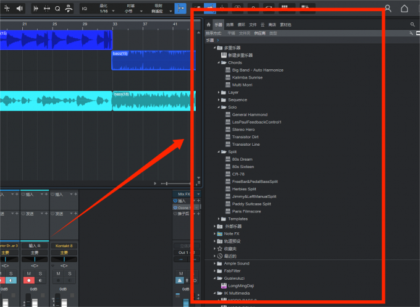420x307 pixels.
Task: Expand the Layer folder
Action: point(220,92)
